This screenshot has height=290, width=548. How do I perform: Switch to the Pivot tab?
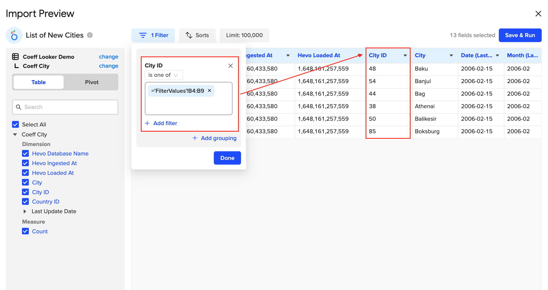92,82
